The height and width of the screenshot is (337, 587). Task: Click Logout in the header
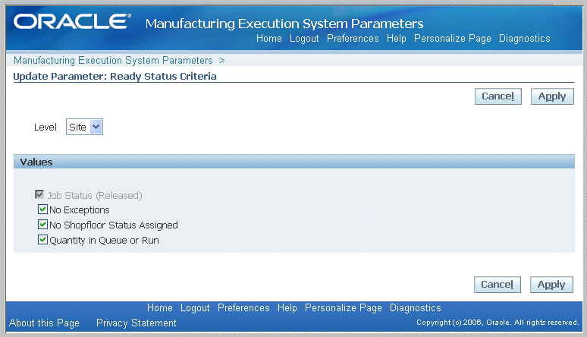pyautogui.click(x=304, y=38)
